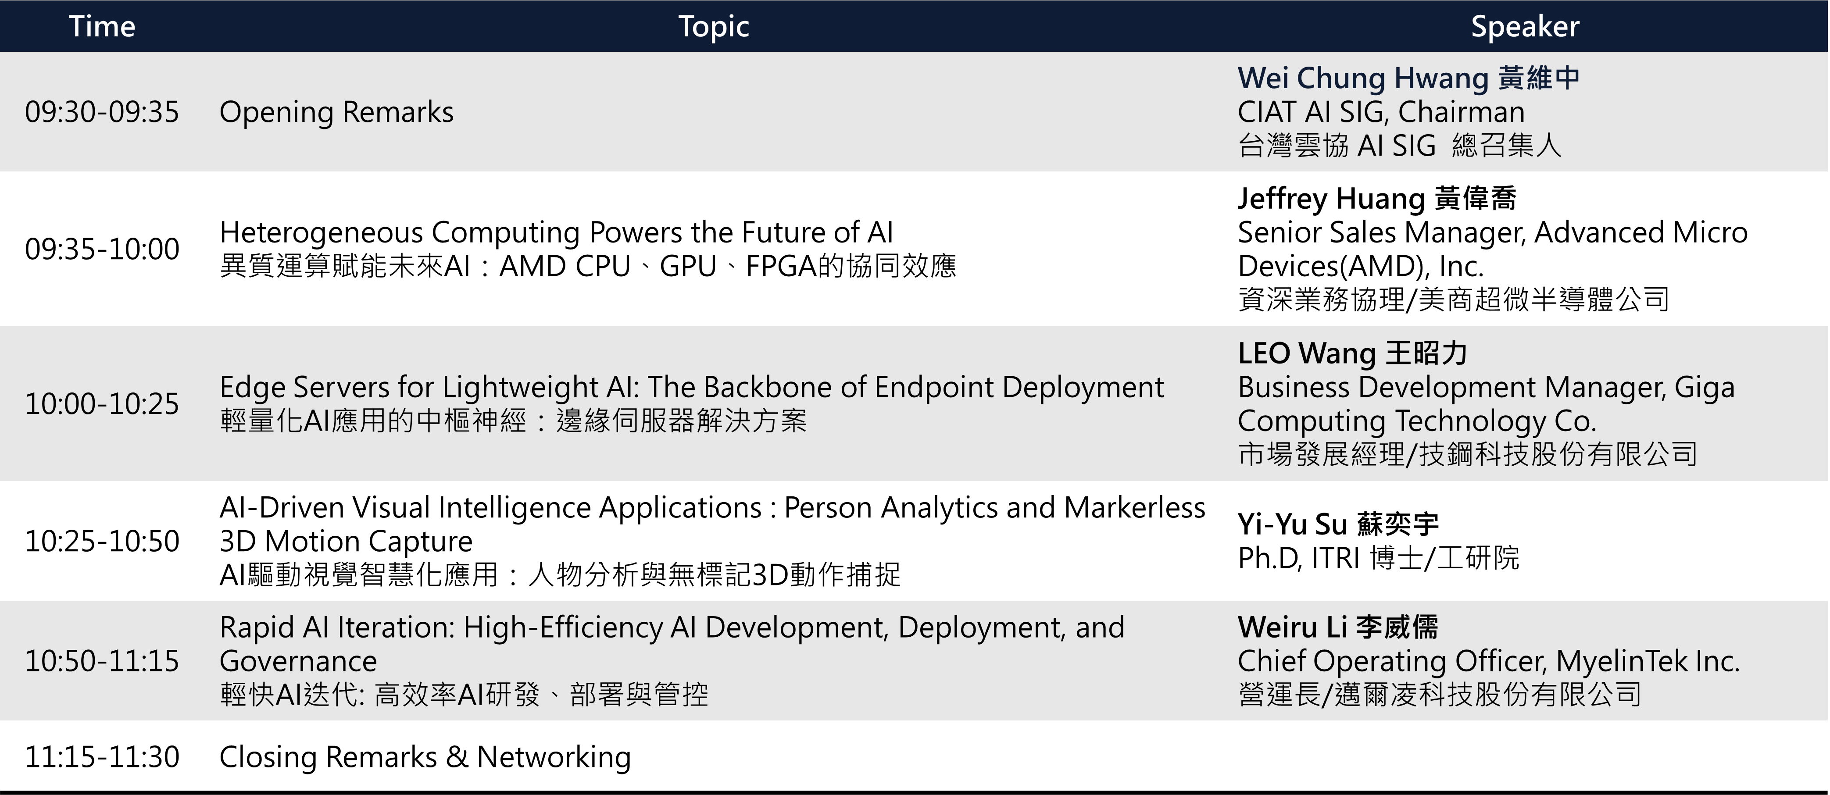Select the 11:15-11:30 time slot
This screenshot has height=795, width=1830.
tap(102, 757)
